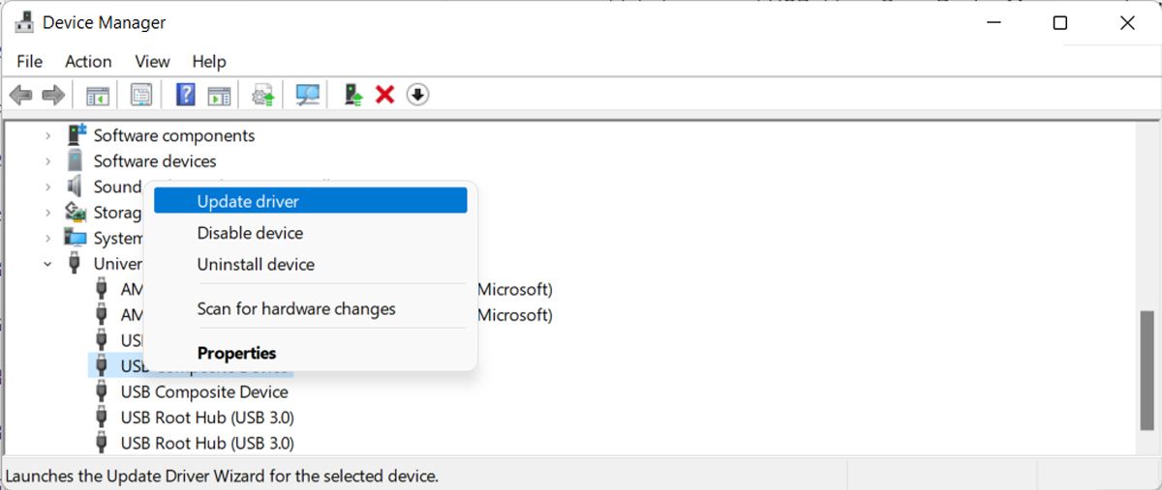This screenshot has width=1162, height=490.
Task: Click the System devices category icon
Action: (x=76, y=237)
